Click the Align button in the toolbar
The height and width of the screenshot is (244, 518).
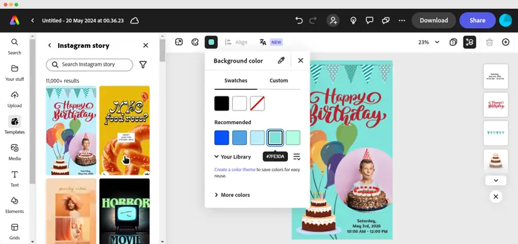coord(236,42)
